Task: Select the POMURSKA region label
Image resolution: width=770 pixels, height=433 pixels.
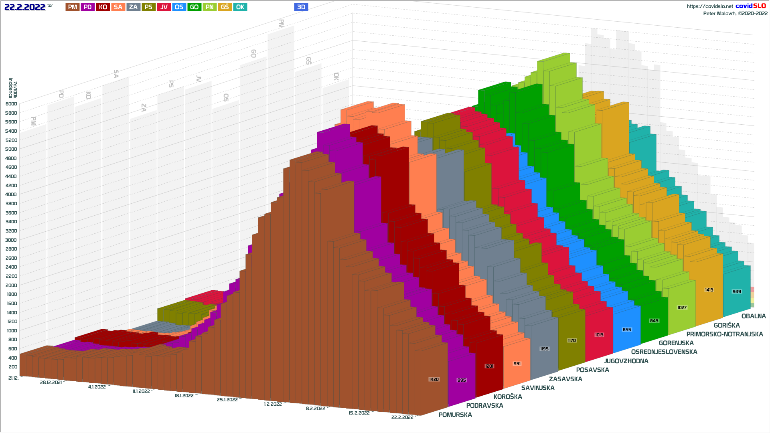Action: (x=455, y=415)
